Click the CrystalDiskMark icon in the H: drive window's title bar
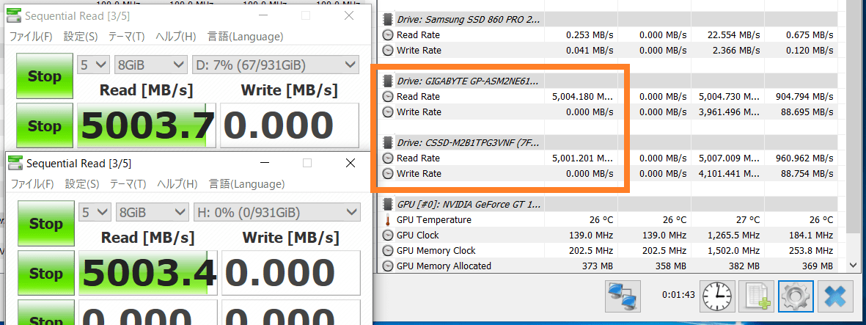This screenshot has height=325, width=866. (x=17, y=164)
